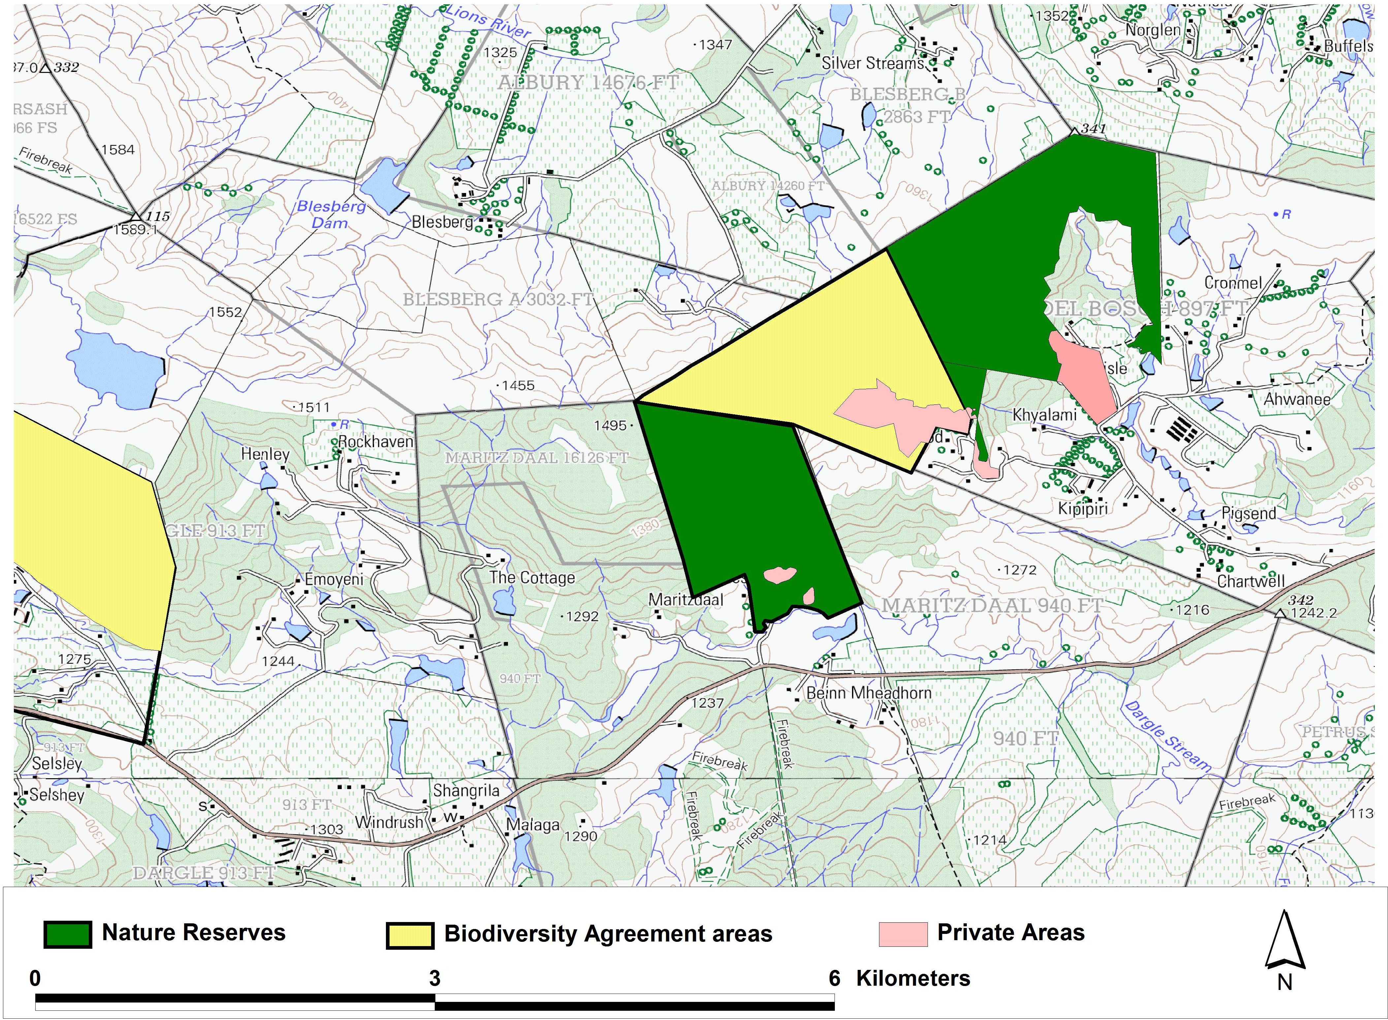Click the pink Private Areas legend swatch
The height and width of the screenshot is (1020, 1388).
[903, 934]
